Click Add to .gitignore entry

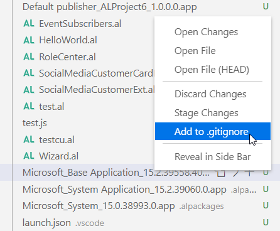coord(213,131)
